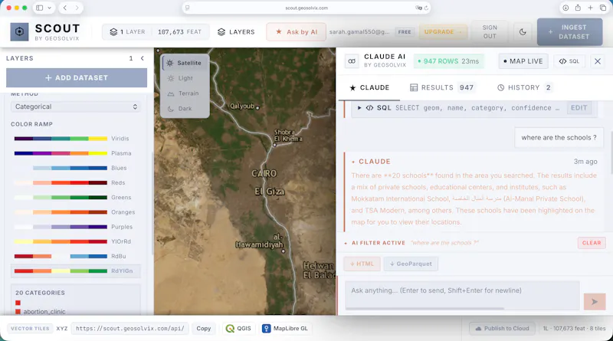
Task: Click the browser tab overview icon
Action: 602,8
